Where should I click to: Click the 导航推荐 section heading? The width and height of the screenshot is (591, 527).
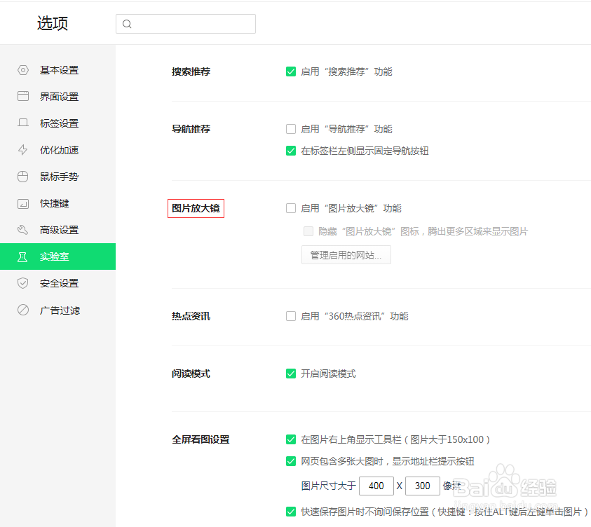tap(191, 129)
